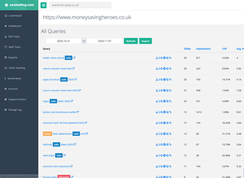
Task: Select the impressions value 1412
Action: [x=199, y=112]
